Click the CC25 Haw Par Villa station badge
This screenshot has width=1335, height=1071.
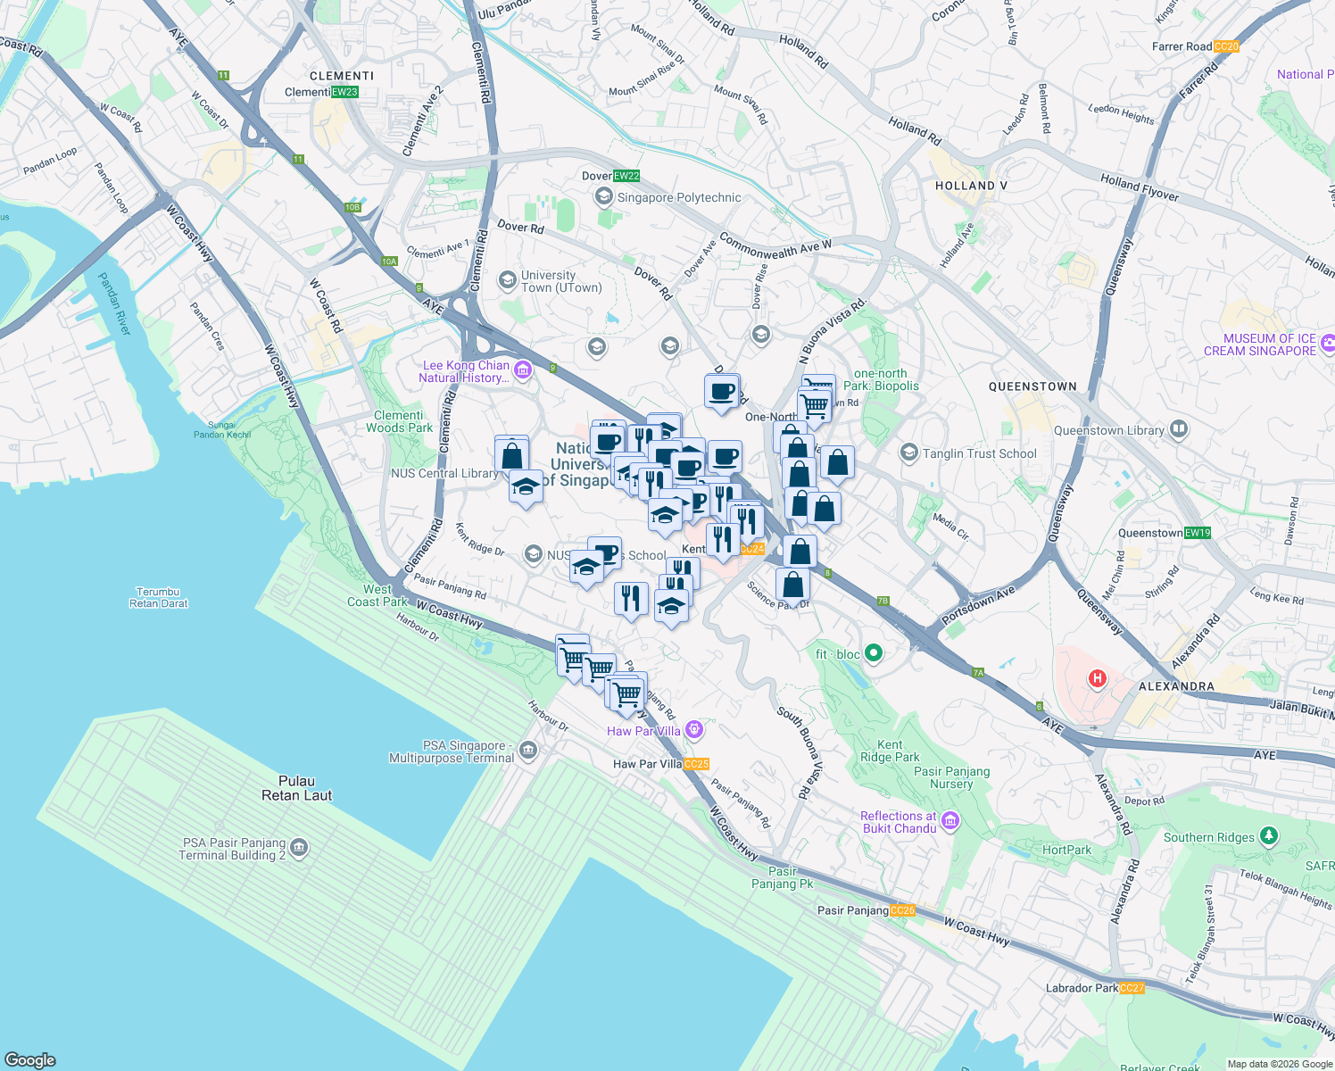696,763
